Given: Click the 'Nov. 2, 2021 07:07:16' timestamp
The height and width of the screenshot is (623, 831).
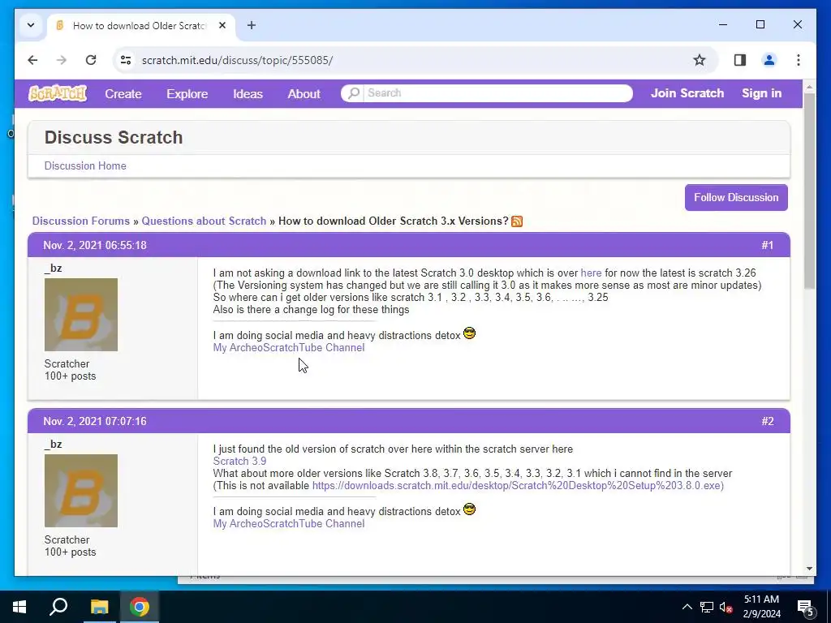Looking at the screenshot, I should point(95,421).
